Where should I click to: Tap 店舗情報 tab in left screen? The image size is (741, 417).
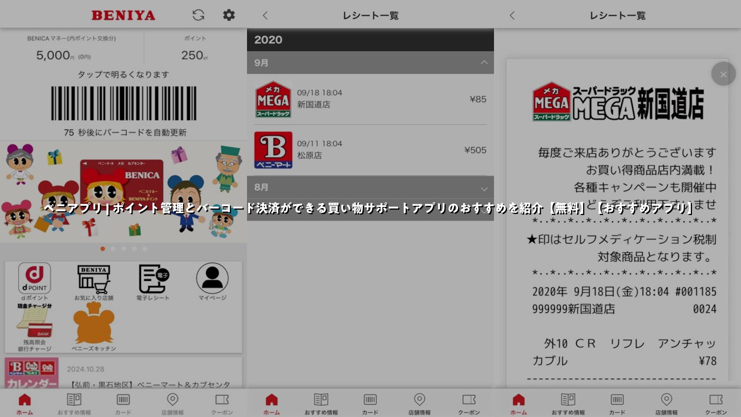coord(173,404)
